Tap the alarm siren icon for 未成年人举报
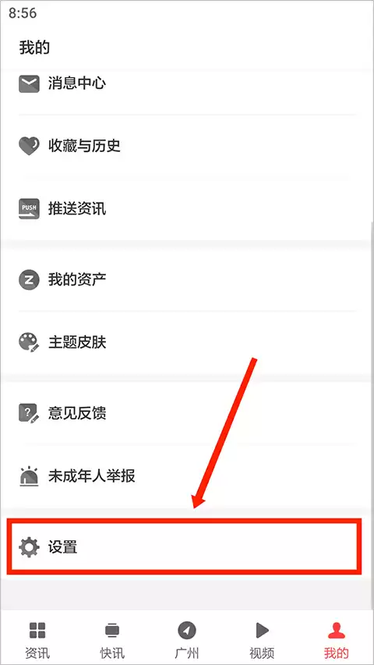374x665 pixels. click(x=29, y=476)
